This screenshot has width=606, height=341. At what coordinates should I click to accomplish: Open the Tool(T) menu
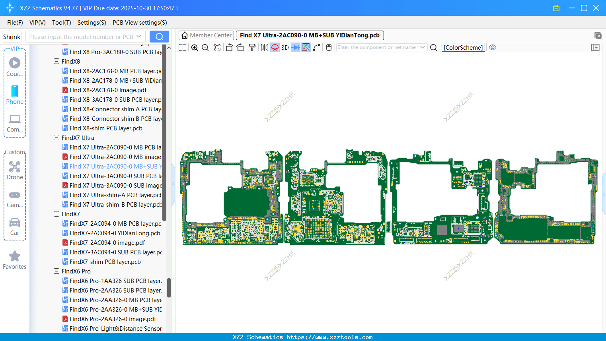pos(62,23)
